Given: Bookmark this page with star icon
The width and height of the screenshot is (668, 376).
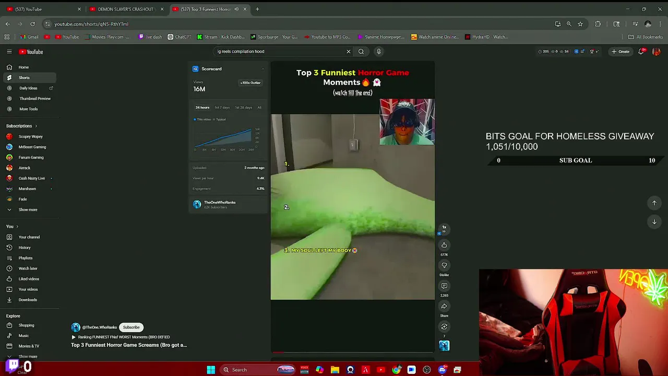Looking at the screenshot, I should (580, 24).
